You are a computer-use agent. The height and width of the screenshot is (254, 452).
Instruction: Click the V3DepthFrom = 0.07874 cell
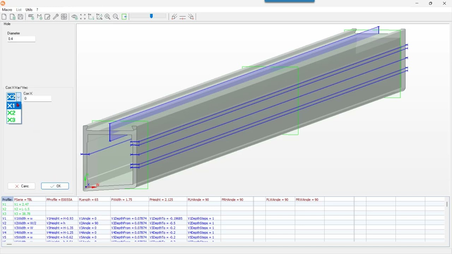coord(130,228)
